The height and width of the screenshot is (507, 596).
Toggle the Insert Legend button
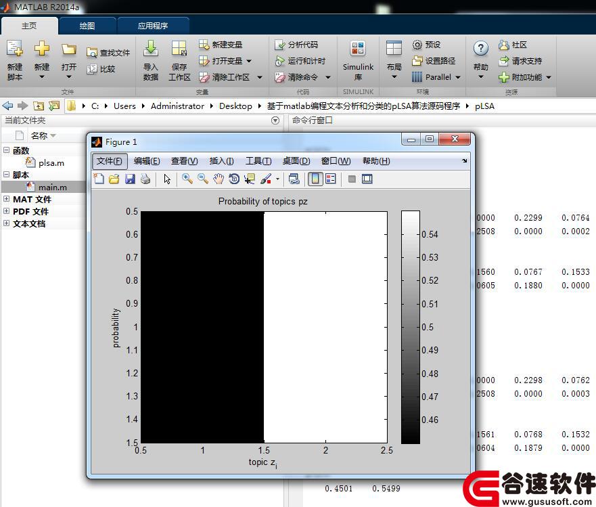331,179
